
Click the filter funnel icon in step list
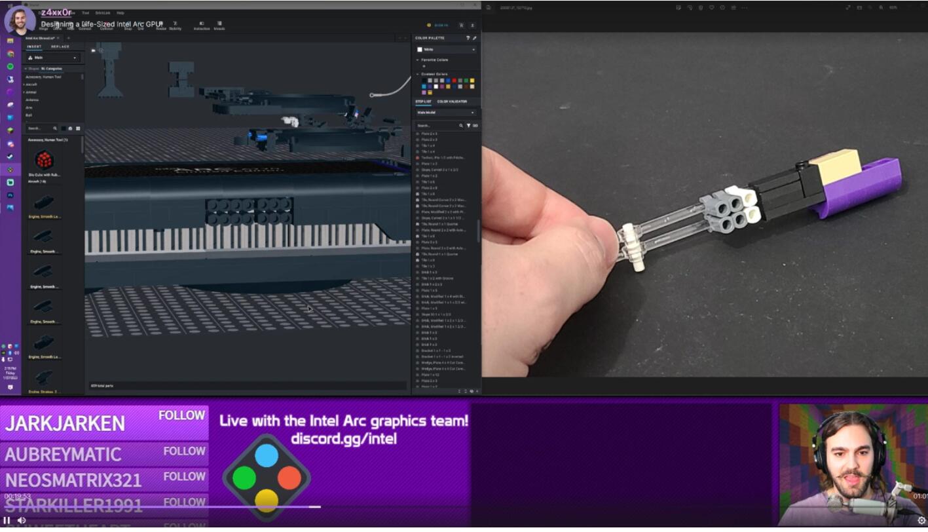pos(468,125)
